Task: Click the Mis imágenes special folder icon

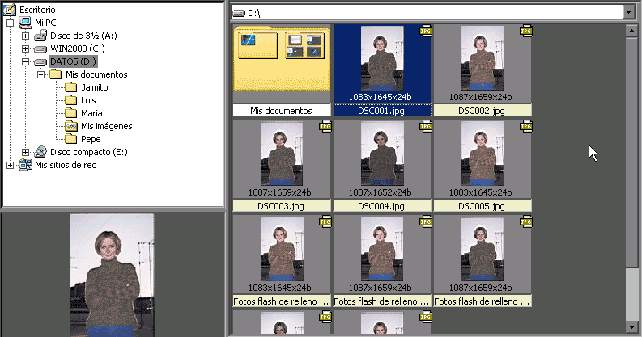Action: (x=70, y=126)
